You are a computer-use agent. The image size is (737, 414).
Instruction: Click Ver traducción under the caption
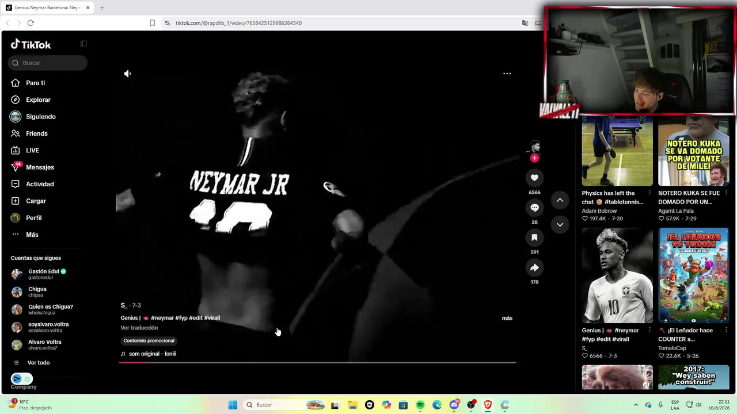click(139, 328)
